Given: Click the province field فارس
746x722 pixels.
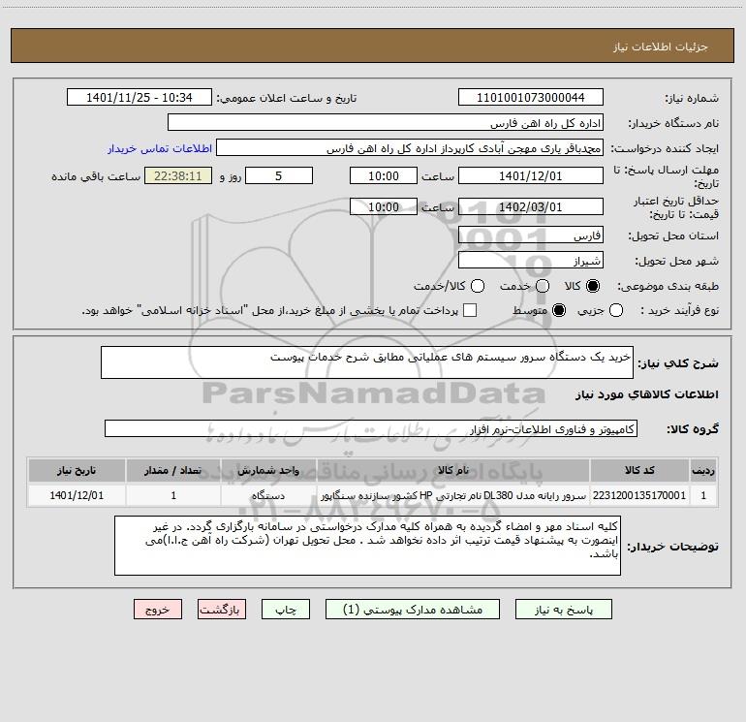Looking at the screenshot, I should click(531, 235).
